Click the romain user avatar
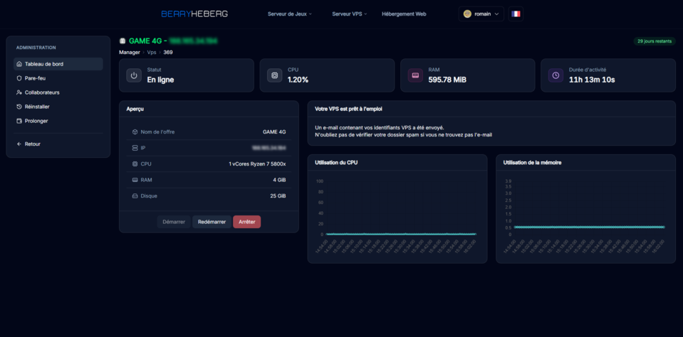This screenshot has height=337, width=683. tap(467, 14)
